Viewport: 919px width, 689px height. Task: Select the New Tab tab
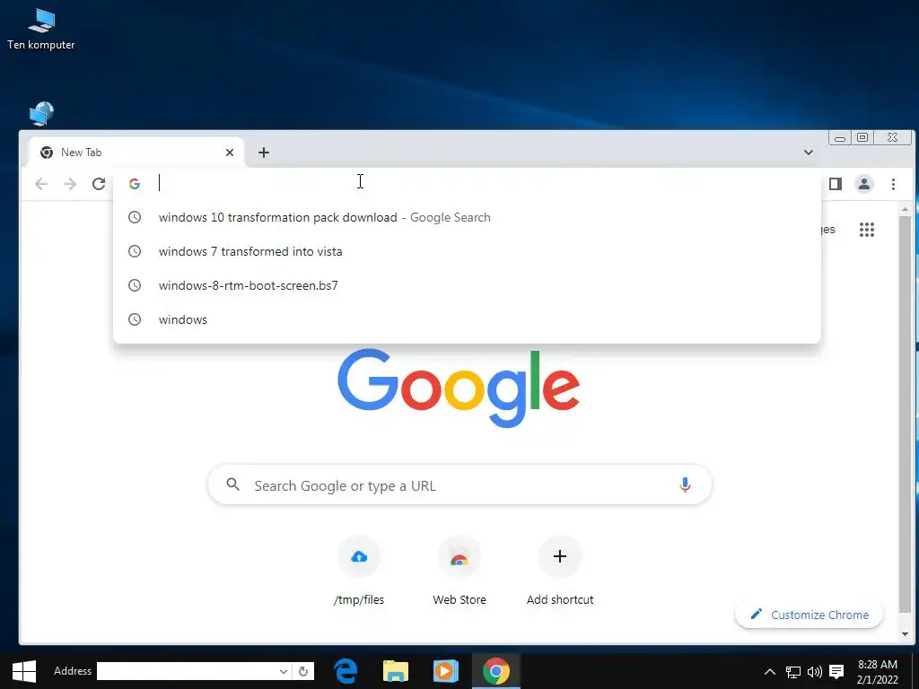(136, 153)
